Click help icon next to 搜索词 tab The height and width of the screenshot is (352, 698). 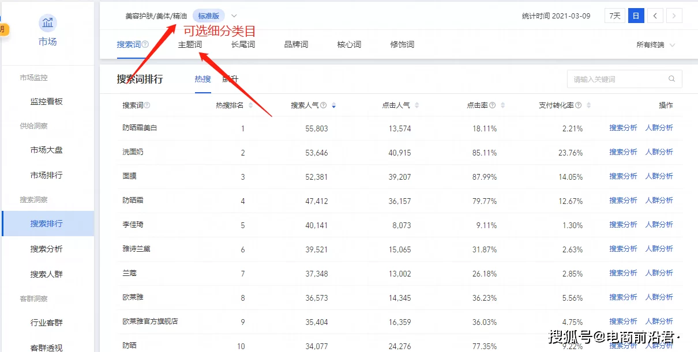pos(145,44)
